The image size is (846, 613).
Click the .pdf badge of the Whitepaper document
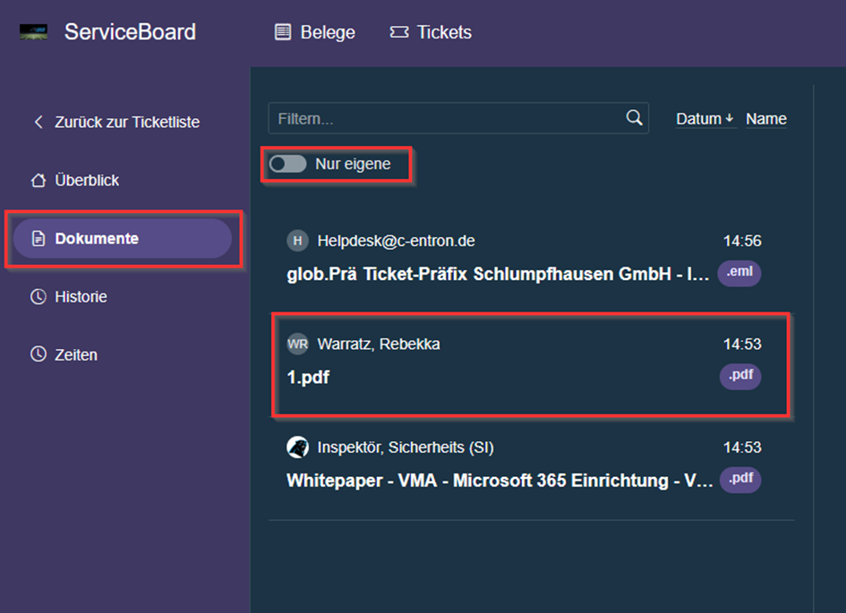[x=739, y=479]
